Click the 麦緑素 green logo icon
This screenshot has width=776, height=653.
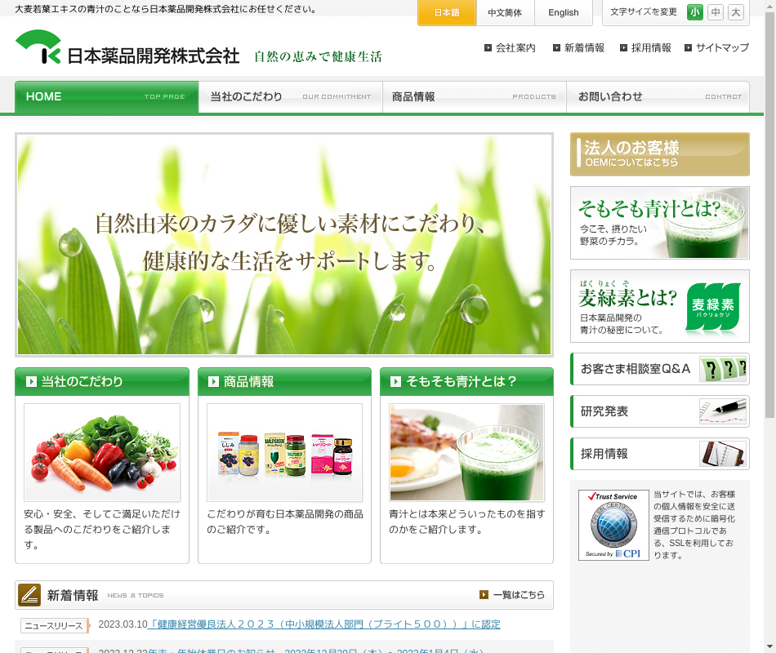coord(713,307)
